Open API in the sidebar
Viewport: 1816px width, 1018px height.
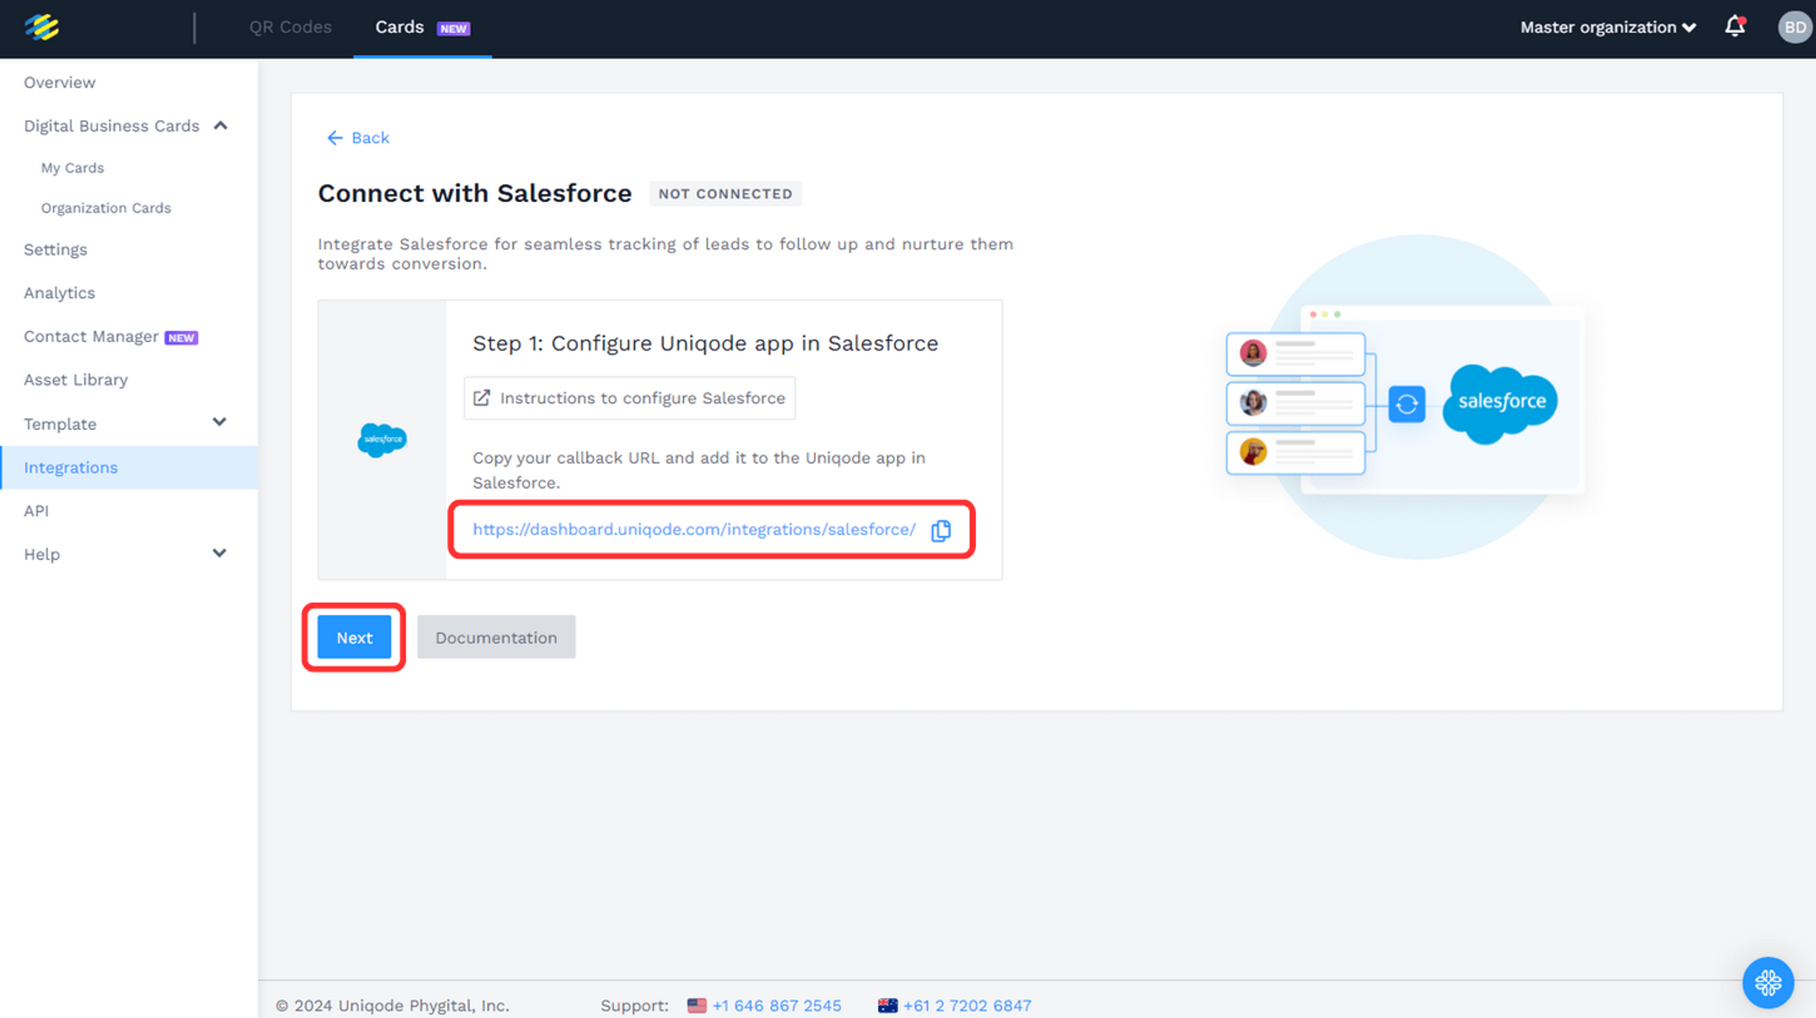pos(36,511)
